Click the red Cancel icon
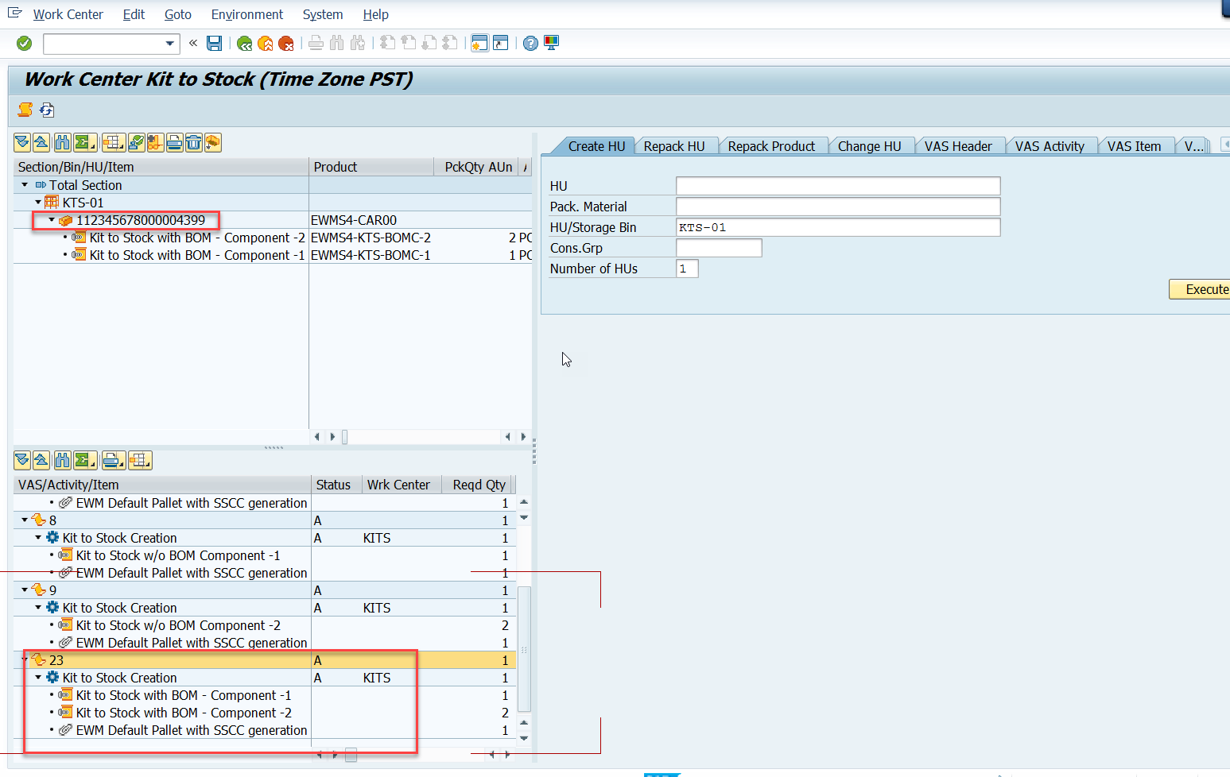Screen dimensions: 1230x777 [286, 43]
